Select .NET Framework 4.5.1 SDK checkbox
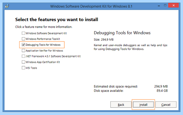The width and height of the screenshot is (183, 115). pyautogui.click(x=23, y=56)
